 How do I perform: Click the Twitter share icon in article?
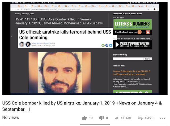click(x=110, y=45)
